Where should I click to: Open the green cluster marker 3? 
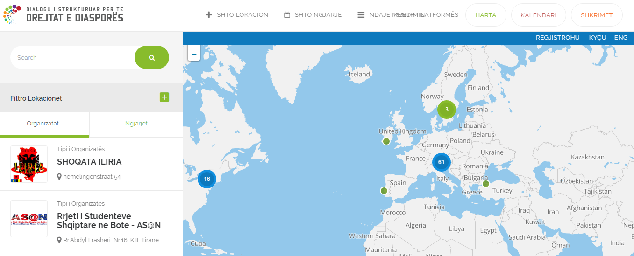pyautogui.click(x=447, y=110)
